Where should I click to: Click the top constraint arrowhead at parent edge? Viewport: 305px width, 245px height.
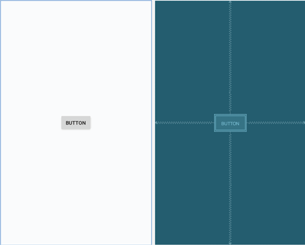[x=230, y=2]
